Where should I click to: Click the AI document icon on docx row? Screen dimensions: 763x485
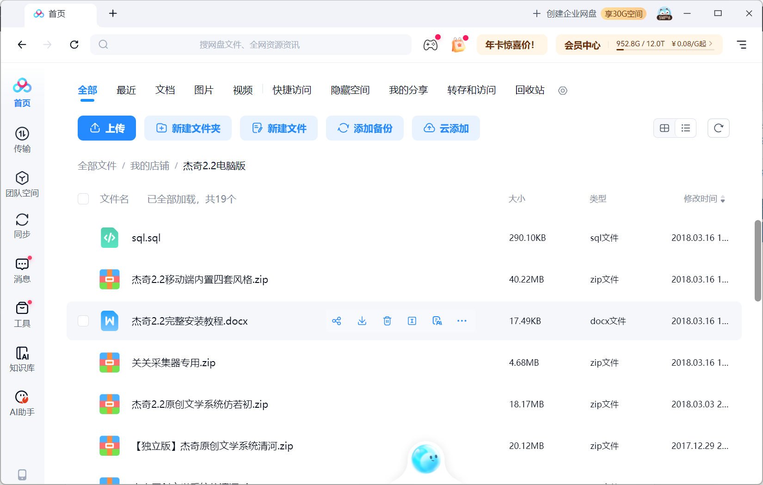[x=437, y=321]
